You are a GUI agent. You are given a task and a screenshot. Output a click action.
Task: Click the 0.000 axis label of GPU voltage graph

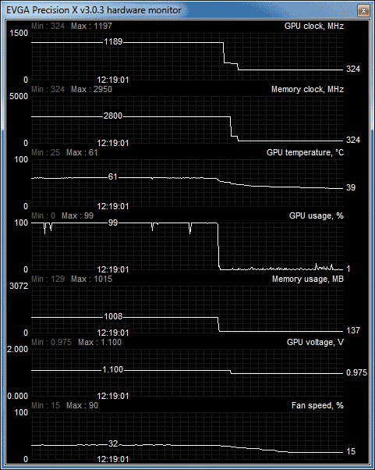pyautogui.click(x=18, y=397)
